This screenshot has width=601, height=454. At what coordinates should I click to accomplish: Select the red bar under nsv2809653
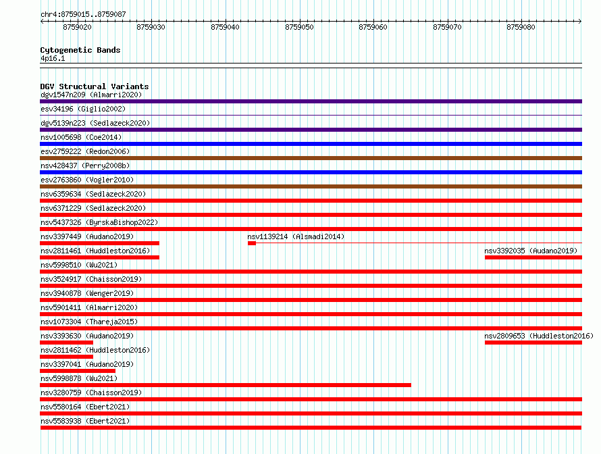point(533,343)
